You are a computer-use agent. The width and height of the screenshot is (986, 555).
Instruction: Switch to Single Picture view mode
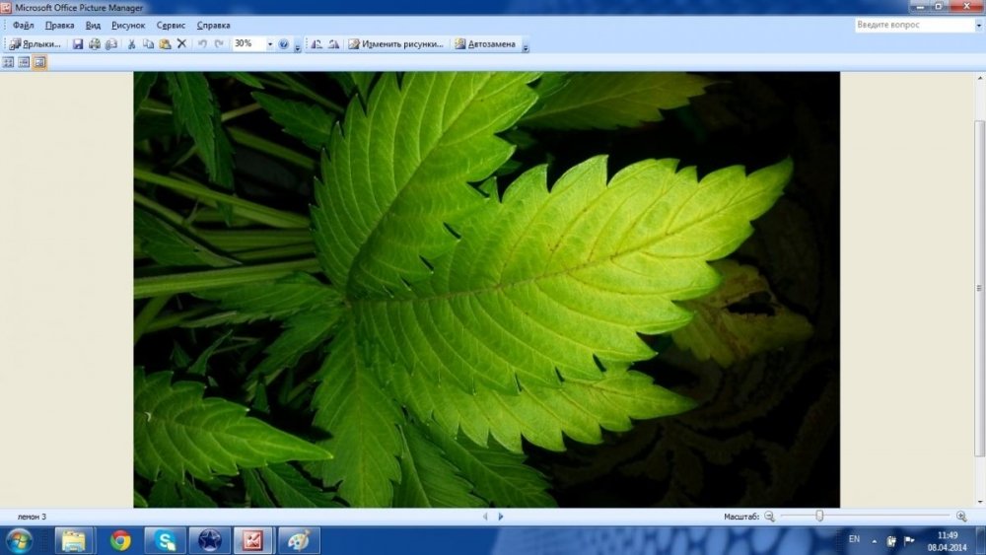[x=39, y=62]
